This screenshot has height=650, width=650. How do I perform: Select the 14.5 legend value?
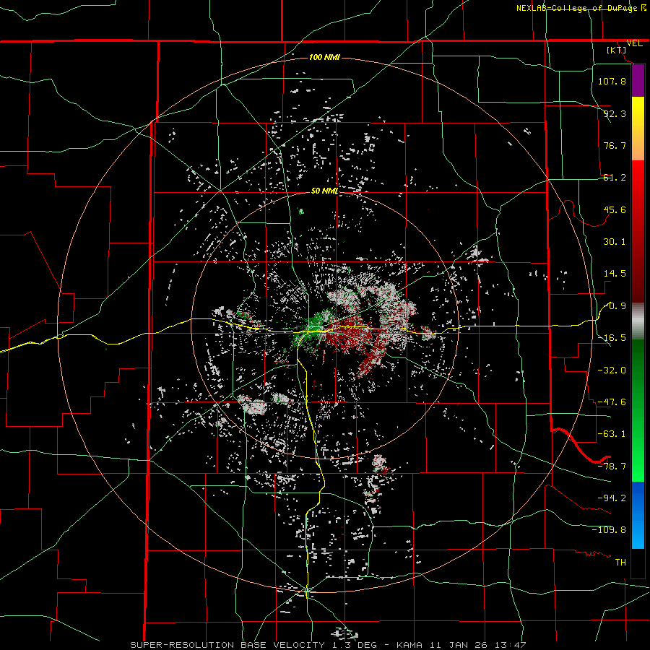click(x=615, y=274)
